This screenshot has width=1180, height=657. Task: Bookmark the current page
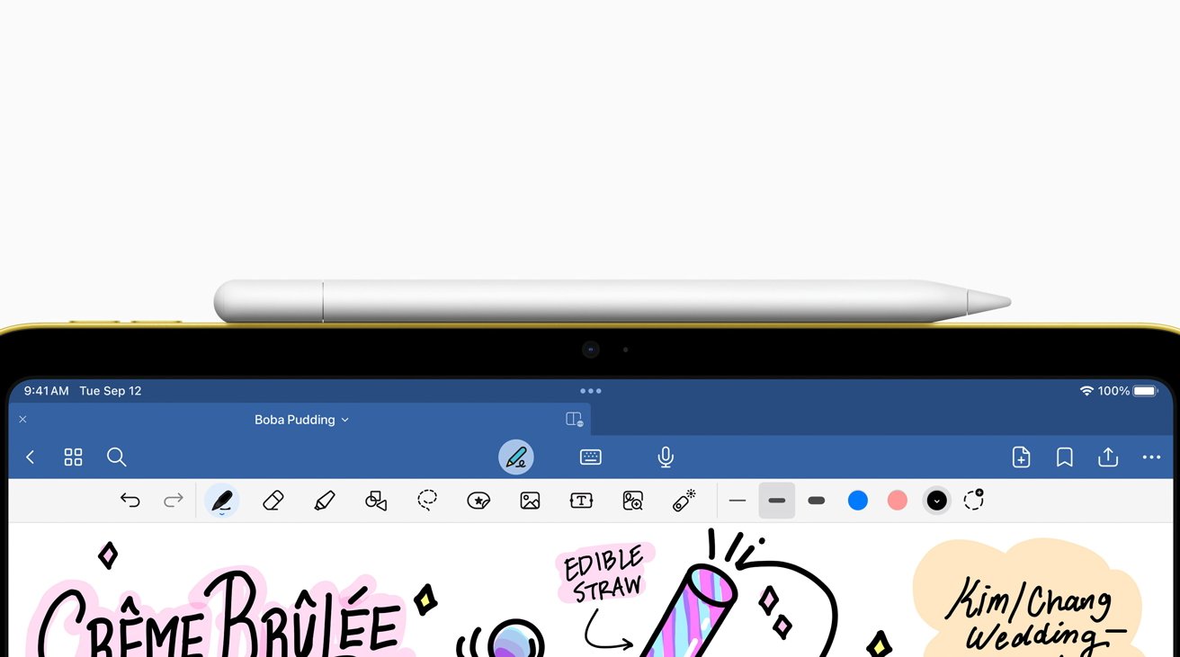pyautogui.click(x=1064, y=457)
